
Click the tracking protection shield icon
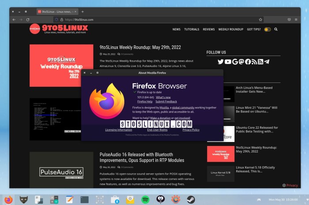(57, 20)
